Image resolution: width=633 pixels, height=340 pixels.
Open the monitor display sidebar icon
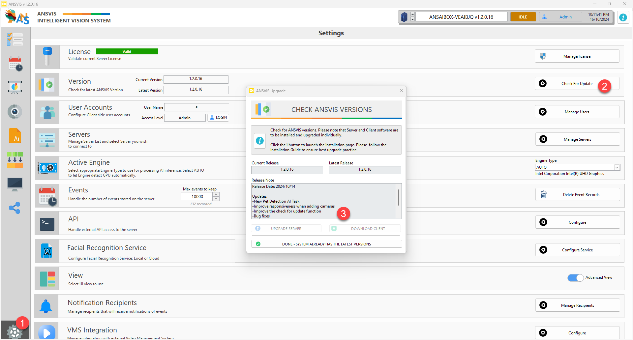(15, 184)
